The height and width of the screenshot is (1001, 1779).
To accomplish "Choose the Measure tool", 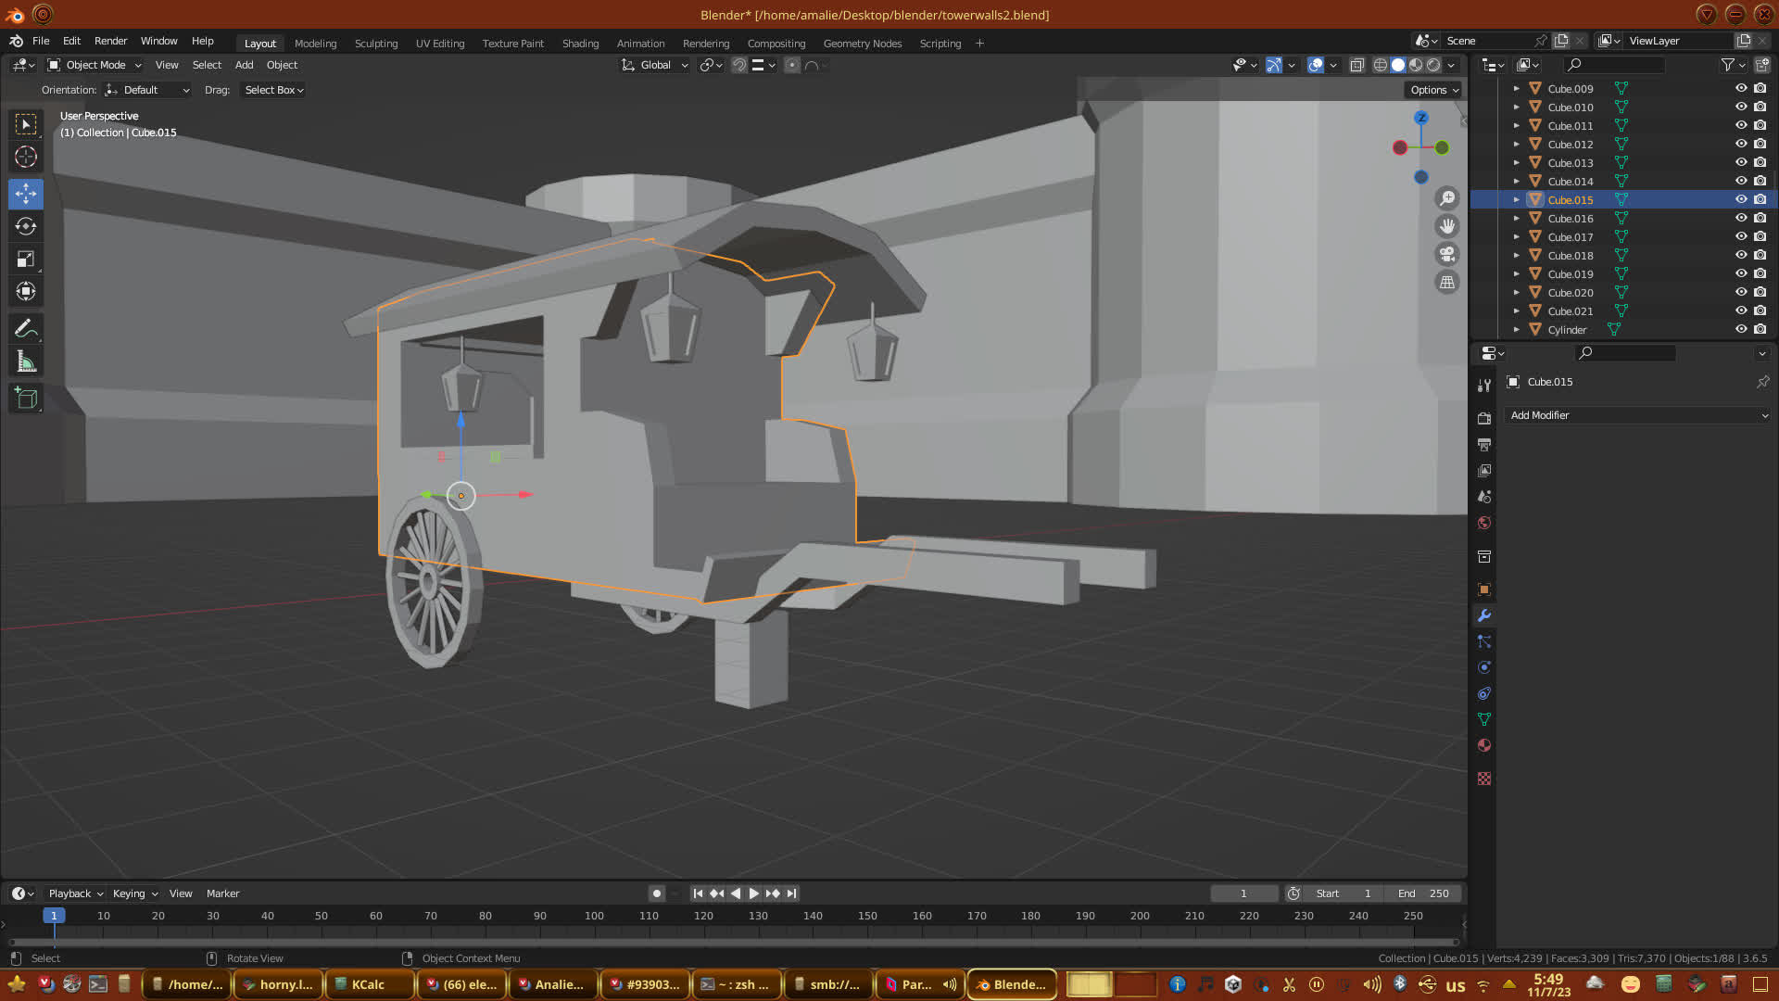I will click(x=26, y=362).
